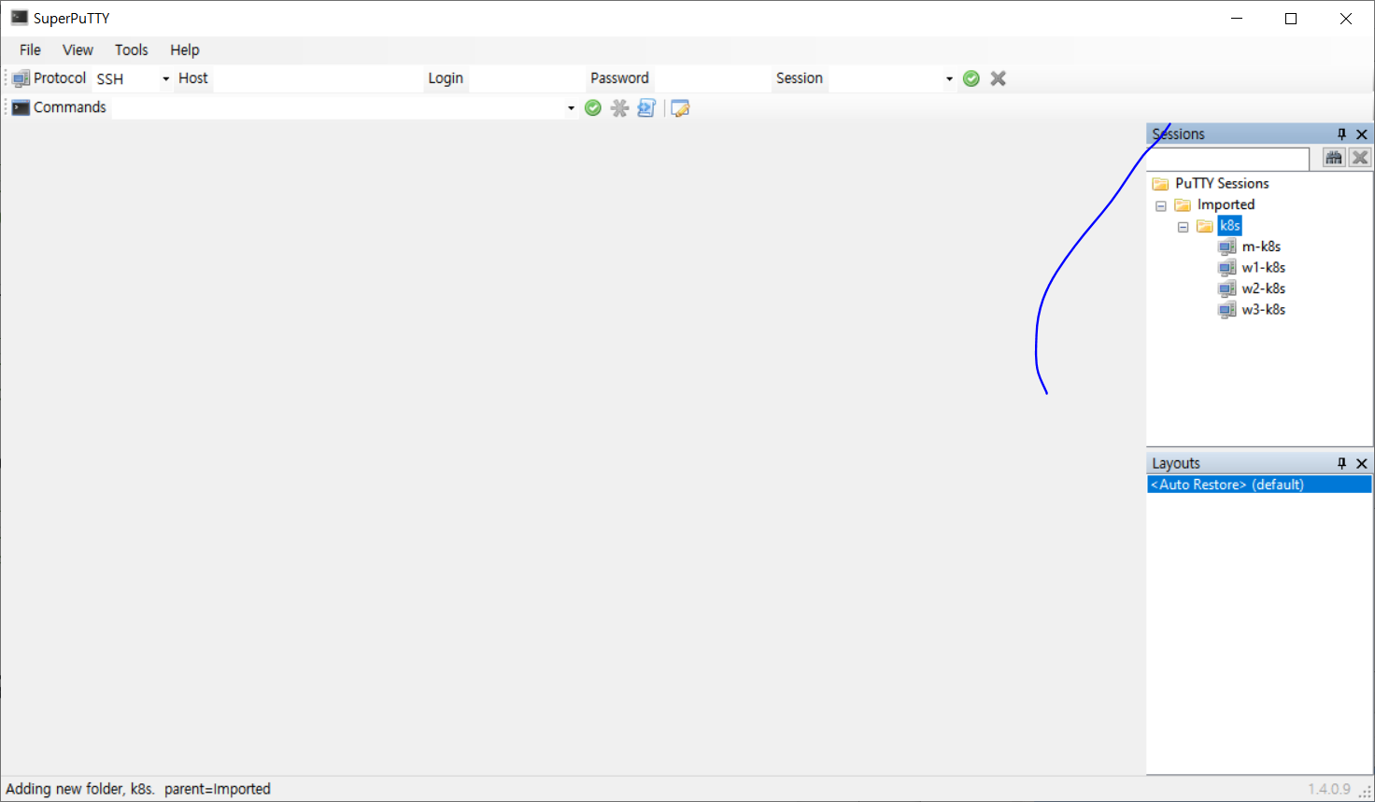Pin the Sessions panel with its pushpin icon
1375x802 pixels.
click(x=1341, y=134)
